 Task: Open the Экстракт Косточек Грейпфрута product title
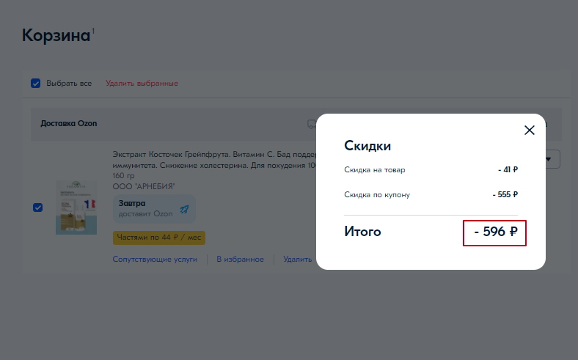pos(213,155)
